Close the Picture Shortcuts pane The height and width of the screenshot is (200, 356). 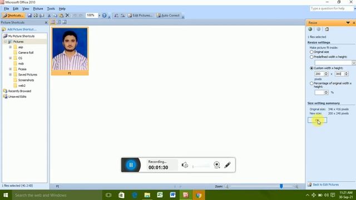coord(46,22)
